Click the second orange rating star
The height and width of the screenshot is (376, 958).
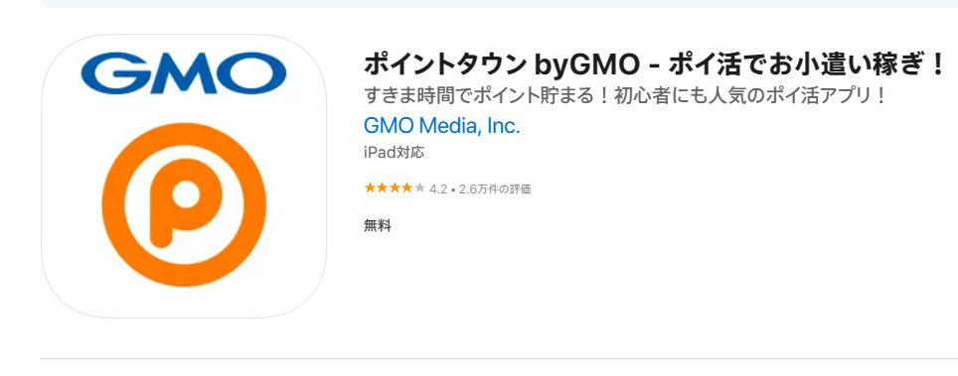click(382, 188)
